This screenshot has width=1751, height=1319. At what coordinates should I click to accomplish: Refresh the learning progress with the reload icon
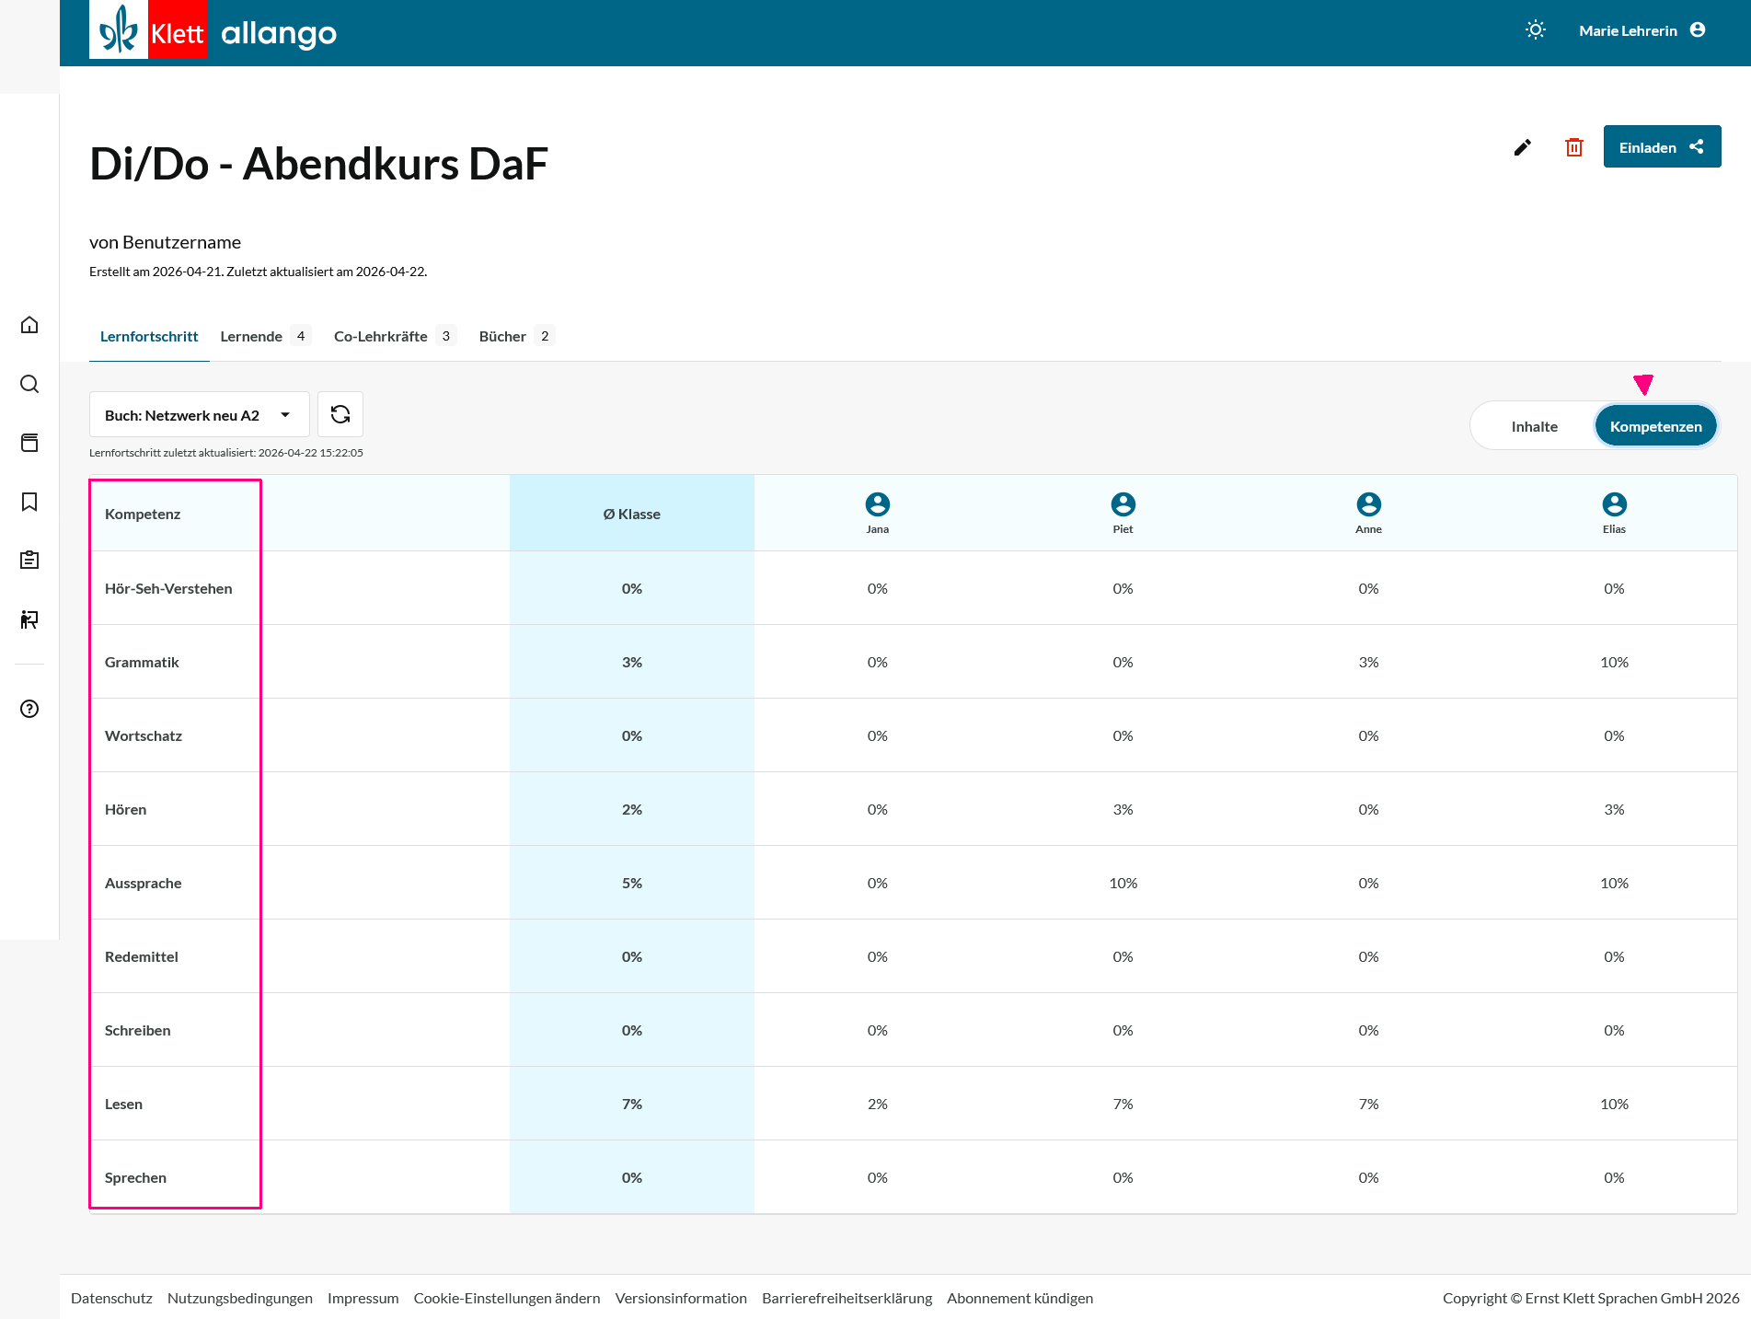click(340, 414)
